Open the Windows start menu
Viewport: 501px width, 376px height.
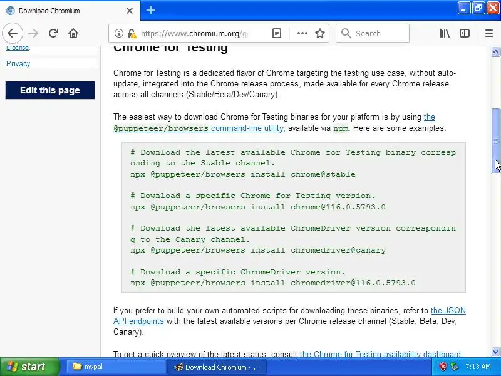(x=29, y=367)
